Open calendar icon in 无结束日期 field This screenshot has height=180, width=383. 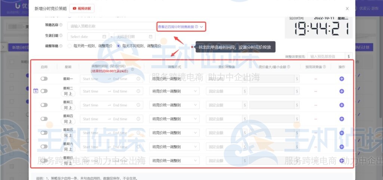tap(151, 37)
